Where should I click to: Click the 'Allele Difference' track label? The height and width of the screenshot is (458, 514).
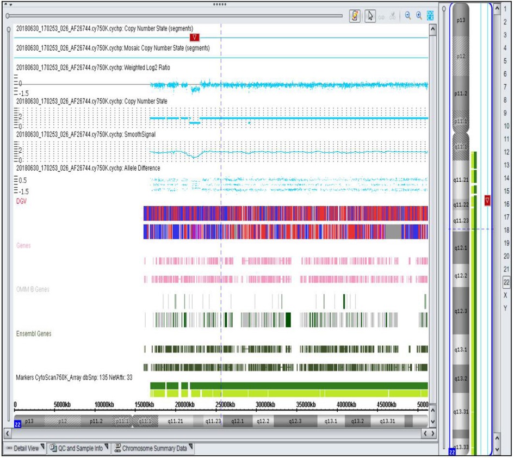pyautogui.click(x=88, y=168)
